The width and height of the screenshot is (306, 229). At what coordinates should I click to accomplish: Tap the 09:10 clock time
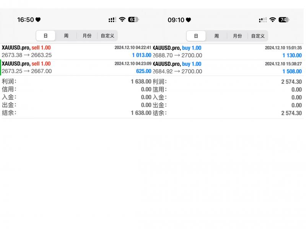click(176, 20)
